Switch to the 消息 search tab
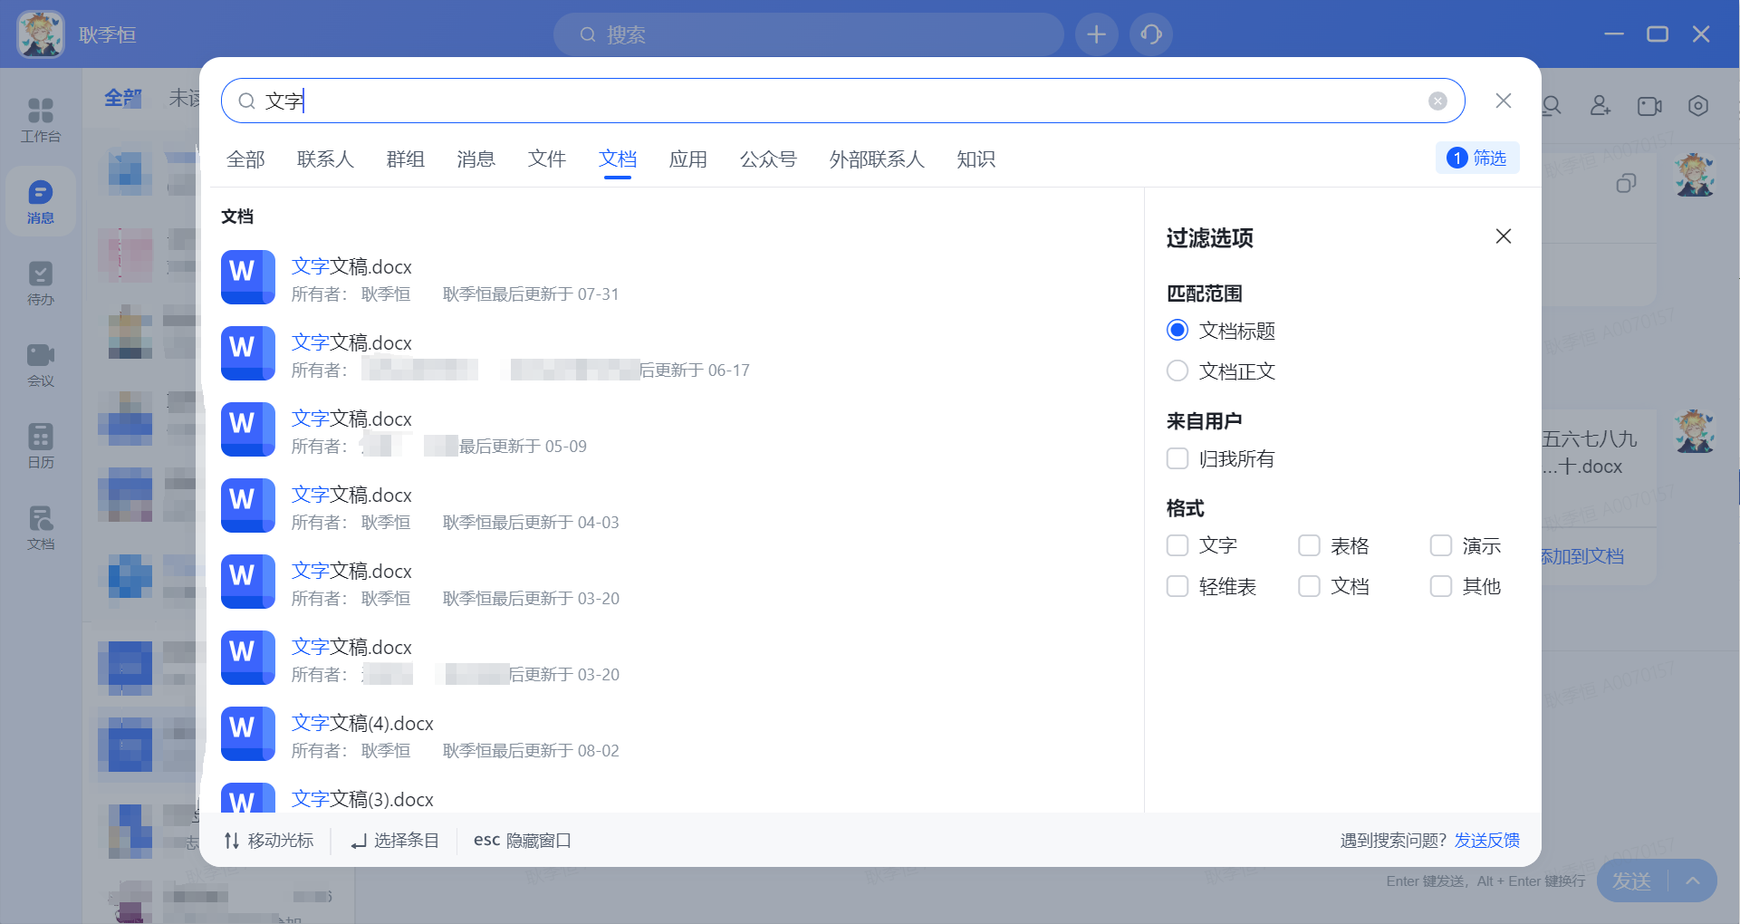This screenshot has width=1740, height=924. coord(476,159)
